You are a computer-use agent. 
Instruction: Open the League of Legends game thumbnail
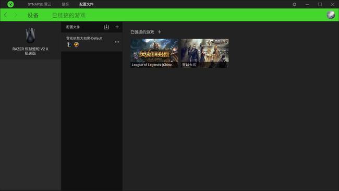tap(154, 53)
